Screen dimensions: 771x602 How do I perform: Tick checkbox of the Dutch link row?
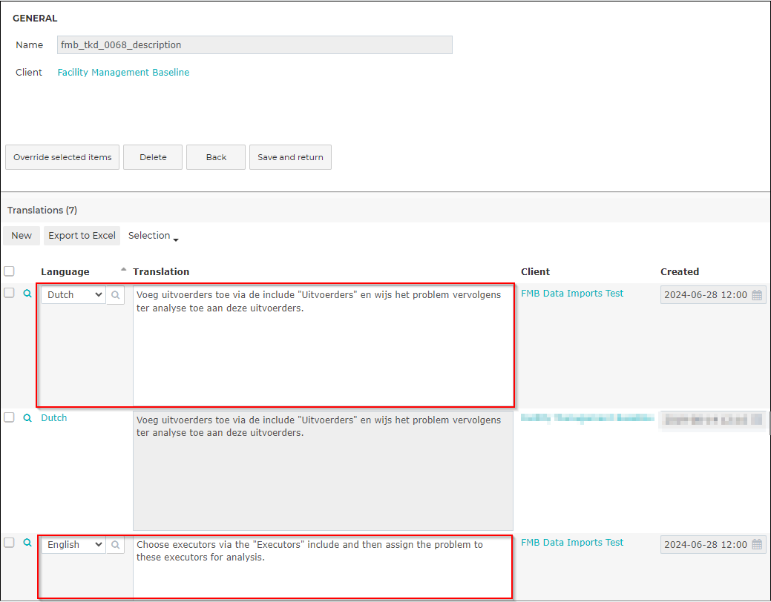[10, 417]
